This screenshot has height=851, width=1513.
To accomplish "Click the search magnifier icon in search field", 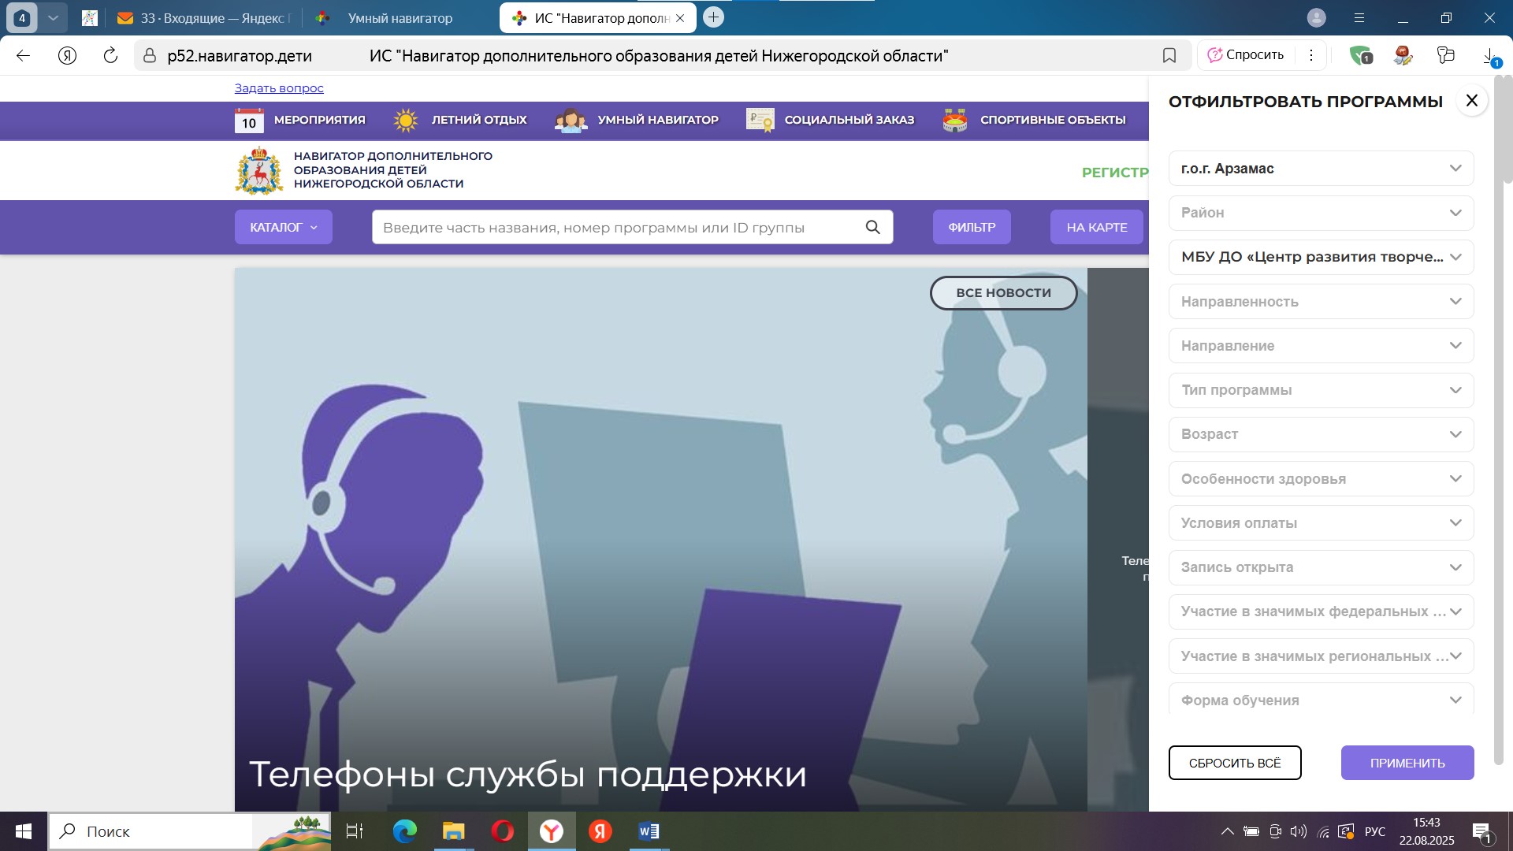I will 872,227.
